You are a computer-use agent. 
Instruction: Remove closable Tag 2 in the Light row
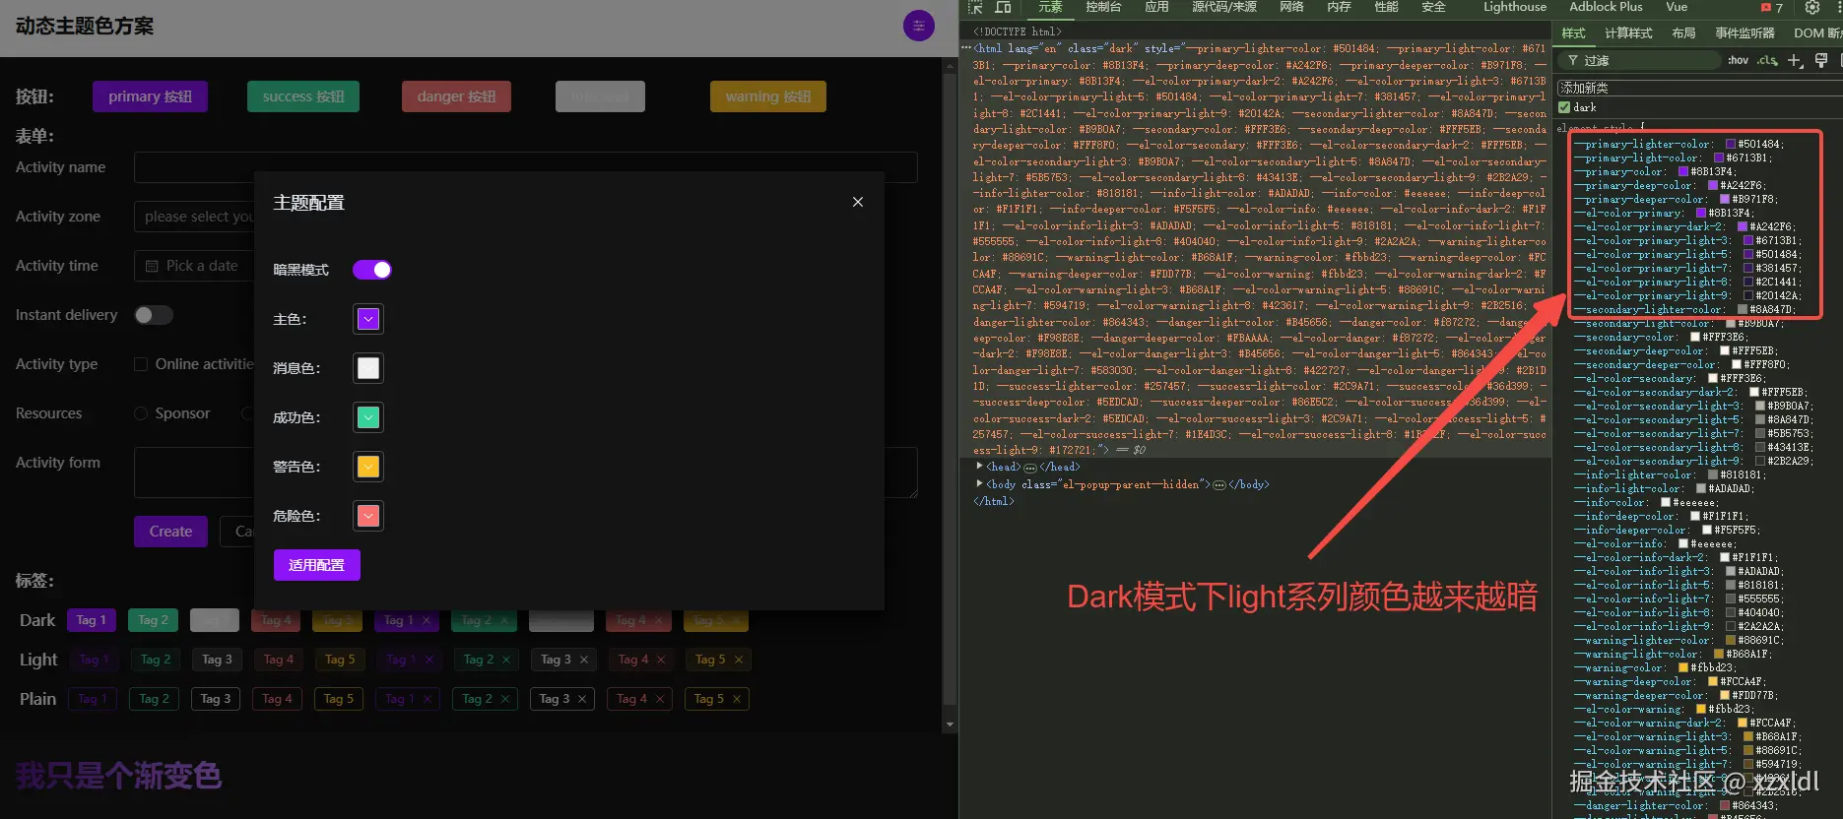pos(506,660)
